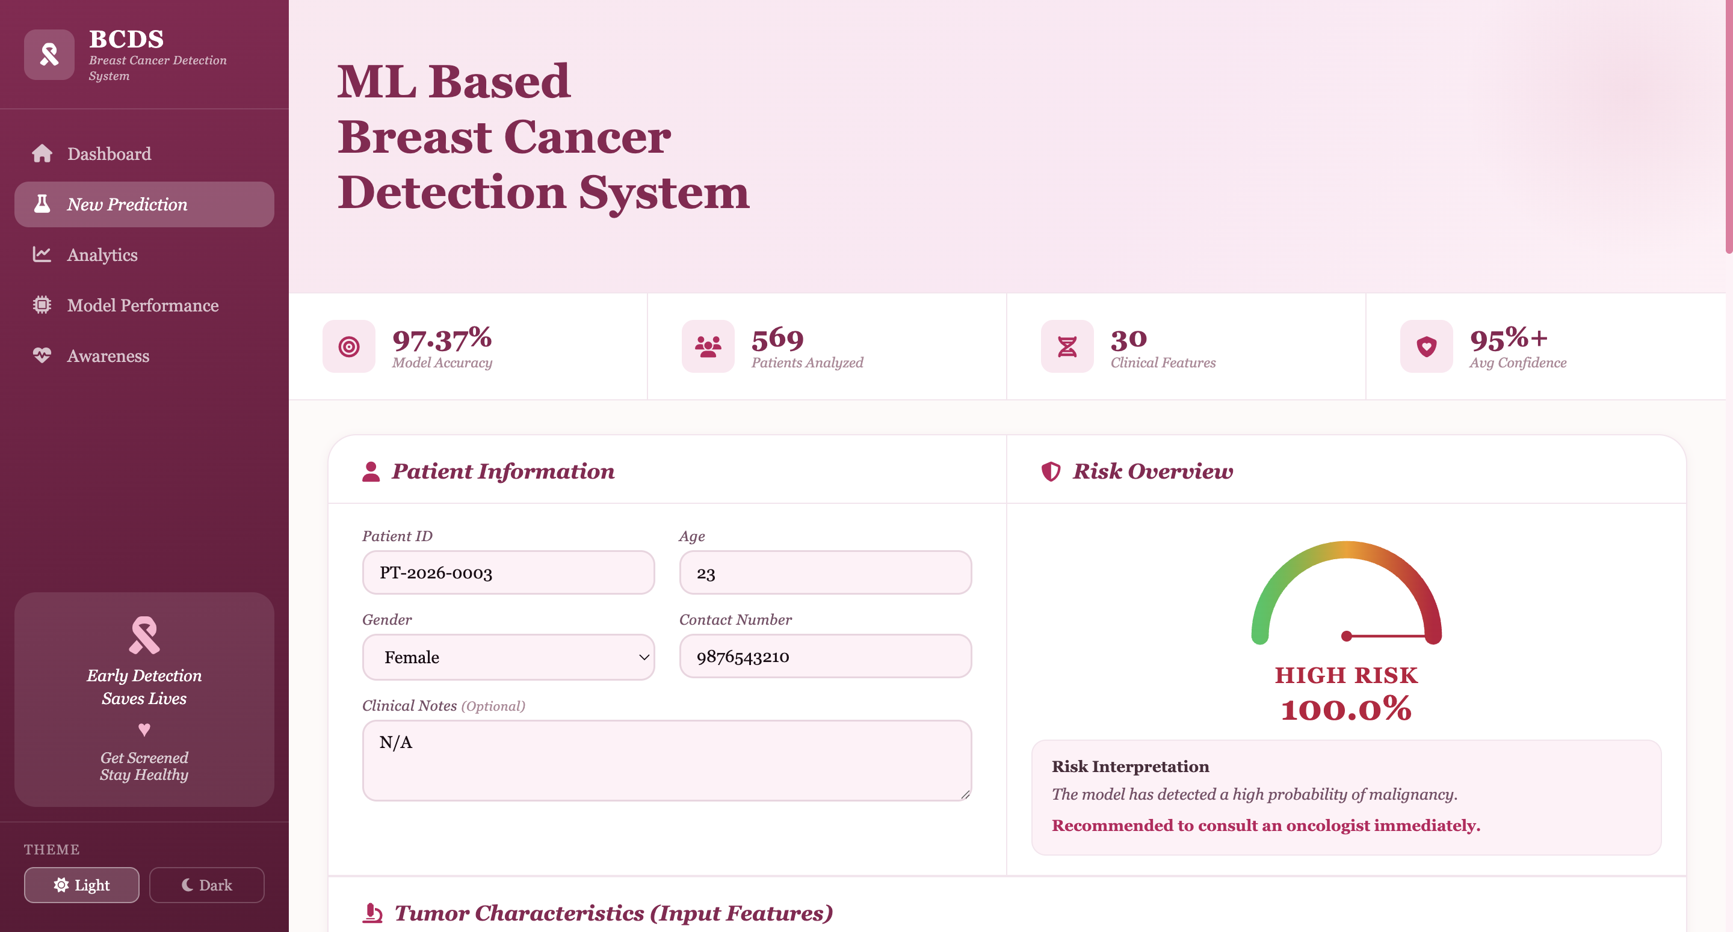This screenshot has height=932, width=1733.
Task: Select New Prediction in the sidebar
Action: [144, 204]
